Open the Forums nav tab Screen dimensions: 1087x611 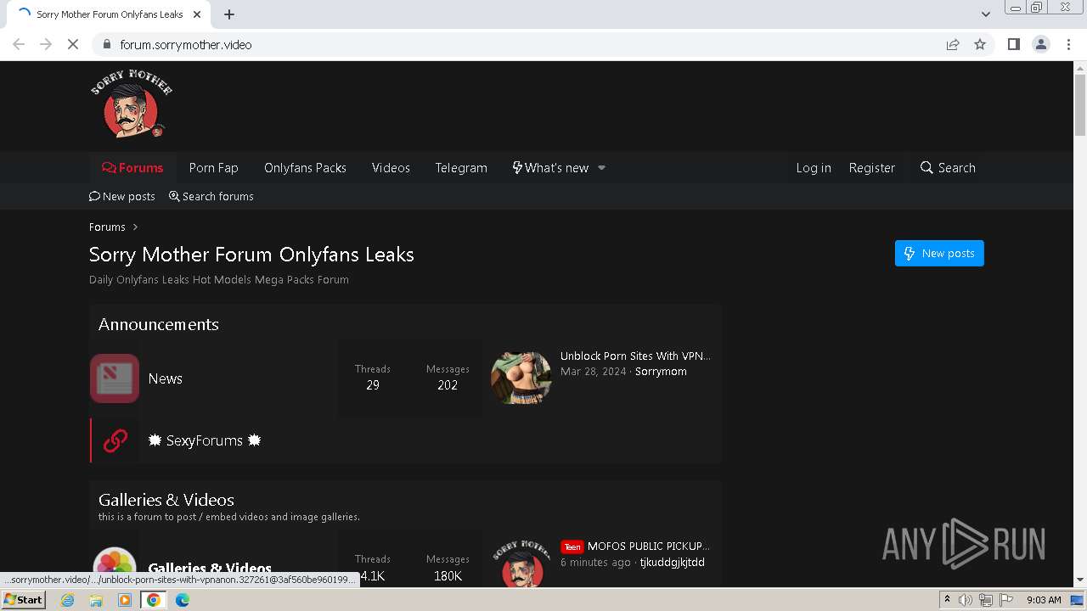click(x=132, y=168)
